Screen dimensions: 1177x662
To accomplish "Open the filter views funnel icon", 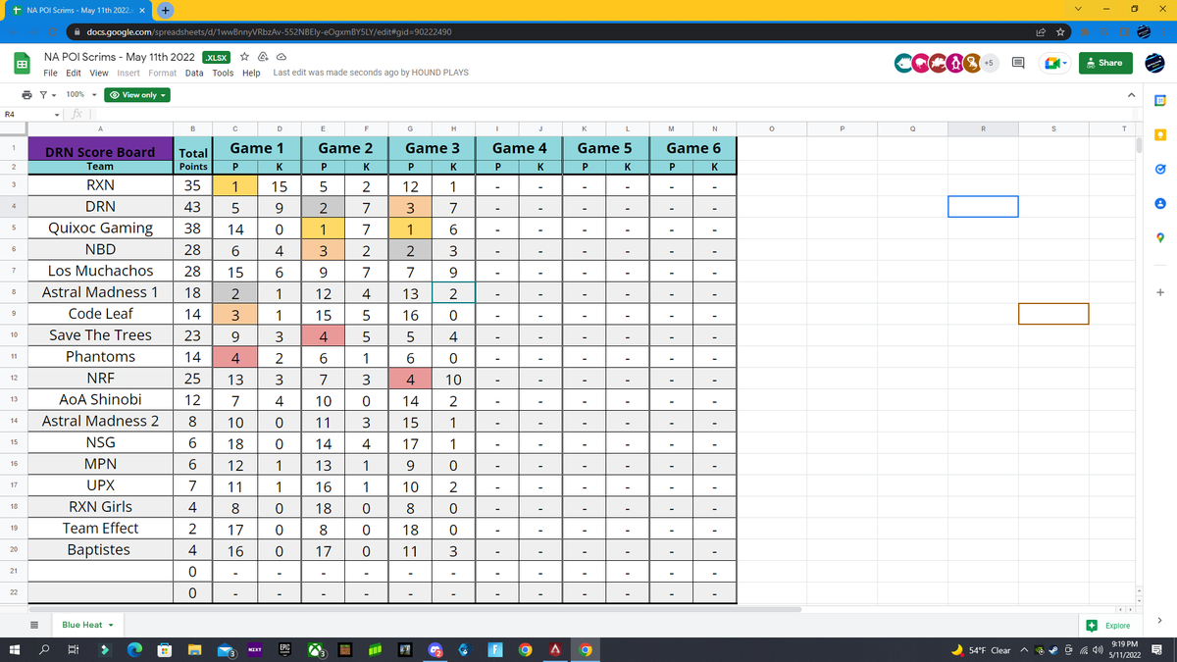I will [x=43, y=95].
